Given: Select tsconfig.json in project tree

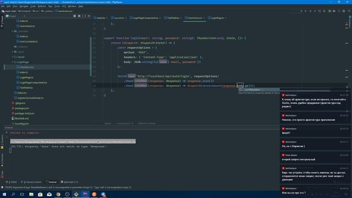Looking at the screenshot, I should [x=20, y=123].
